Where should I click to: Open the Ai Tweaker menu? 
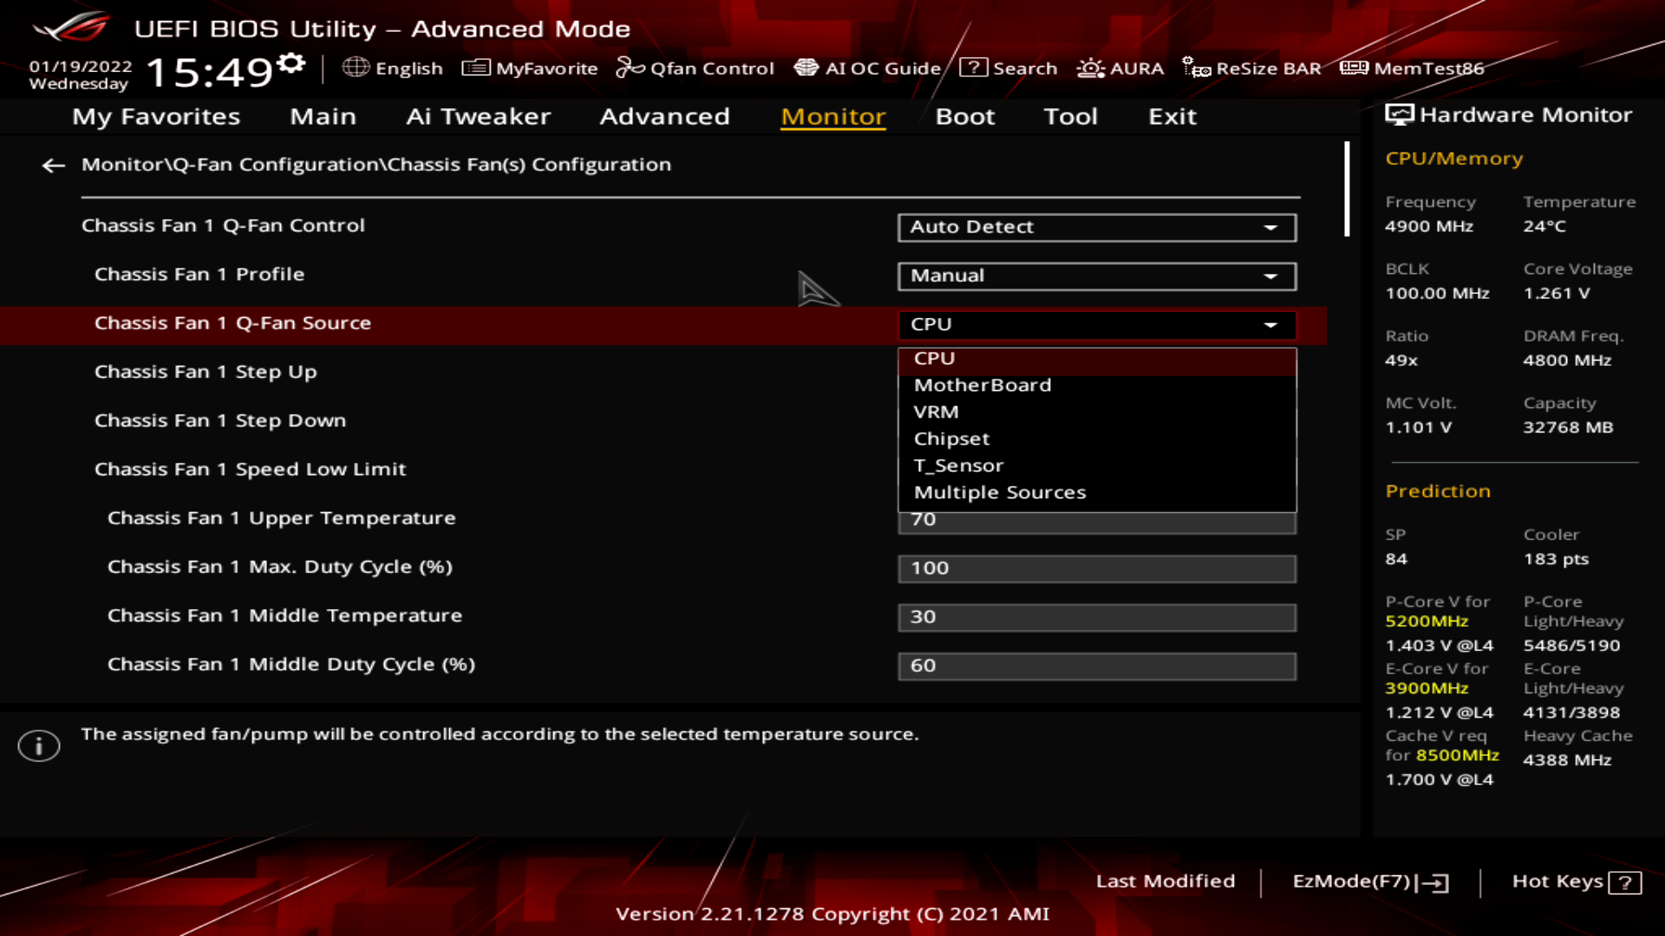[478, 116]
